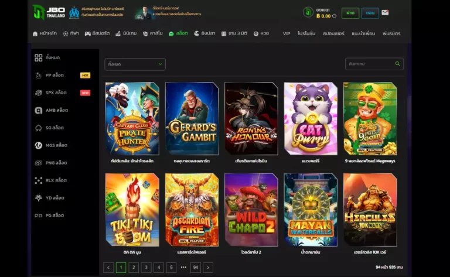Jump to page 94 of results
Viewport: 450px width, 277px height.
(x=196, y=268)
